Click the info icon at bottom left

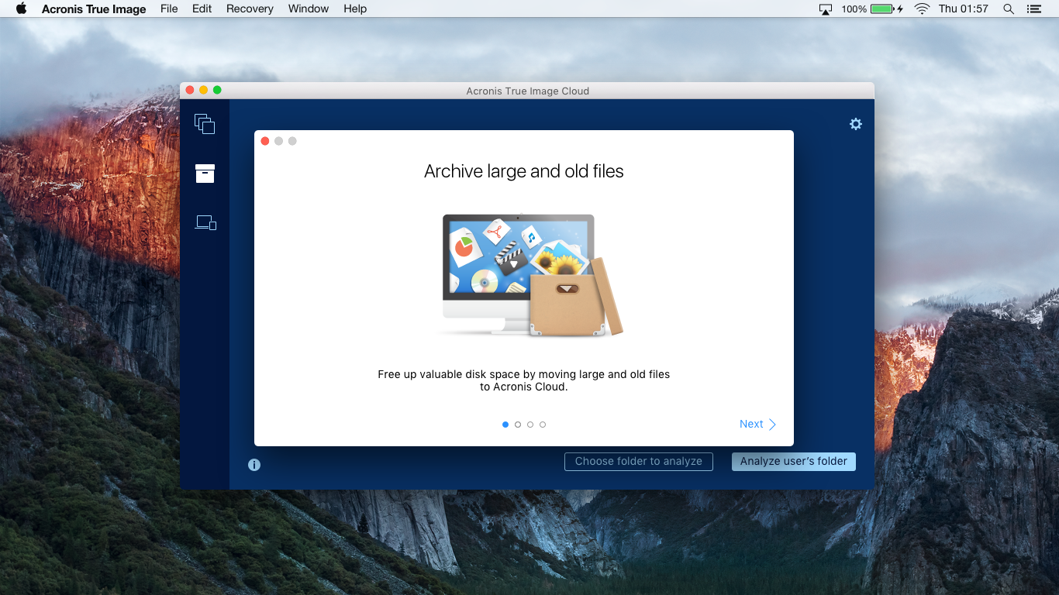[x=254, y=465]
